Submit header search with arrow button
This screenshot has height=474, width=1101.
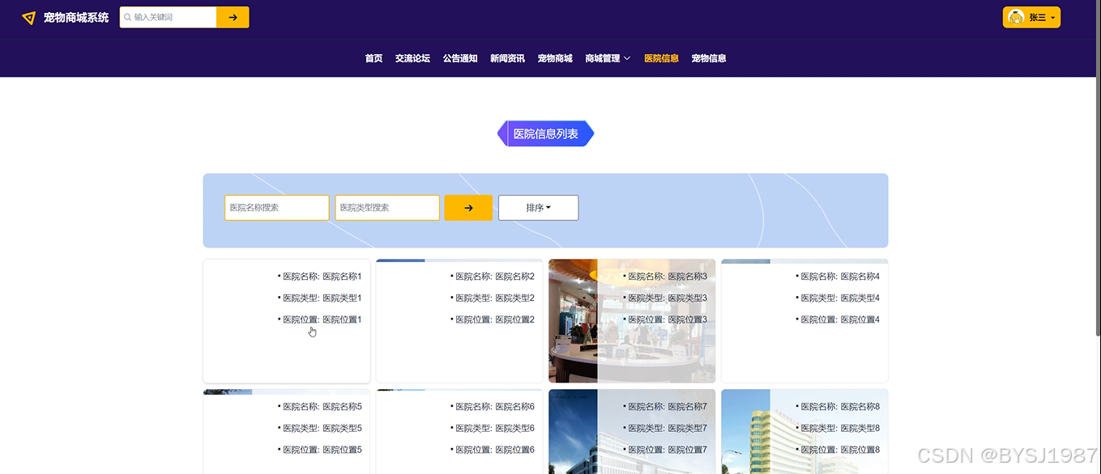[x=233, y=17]
